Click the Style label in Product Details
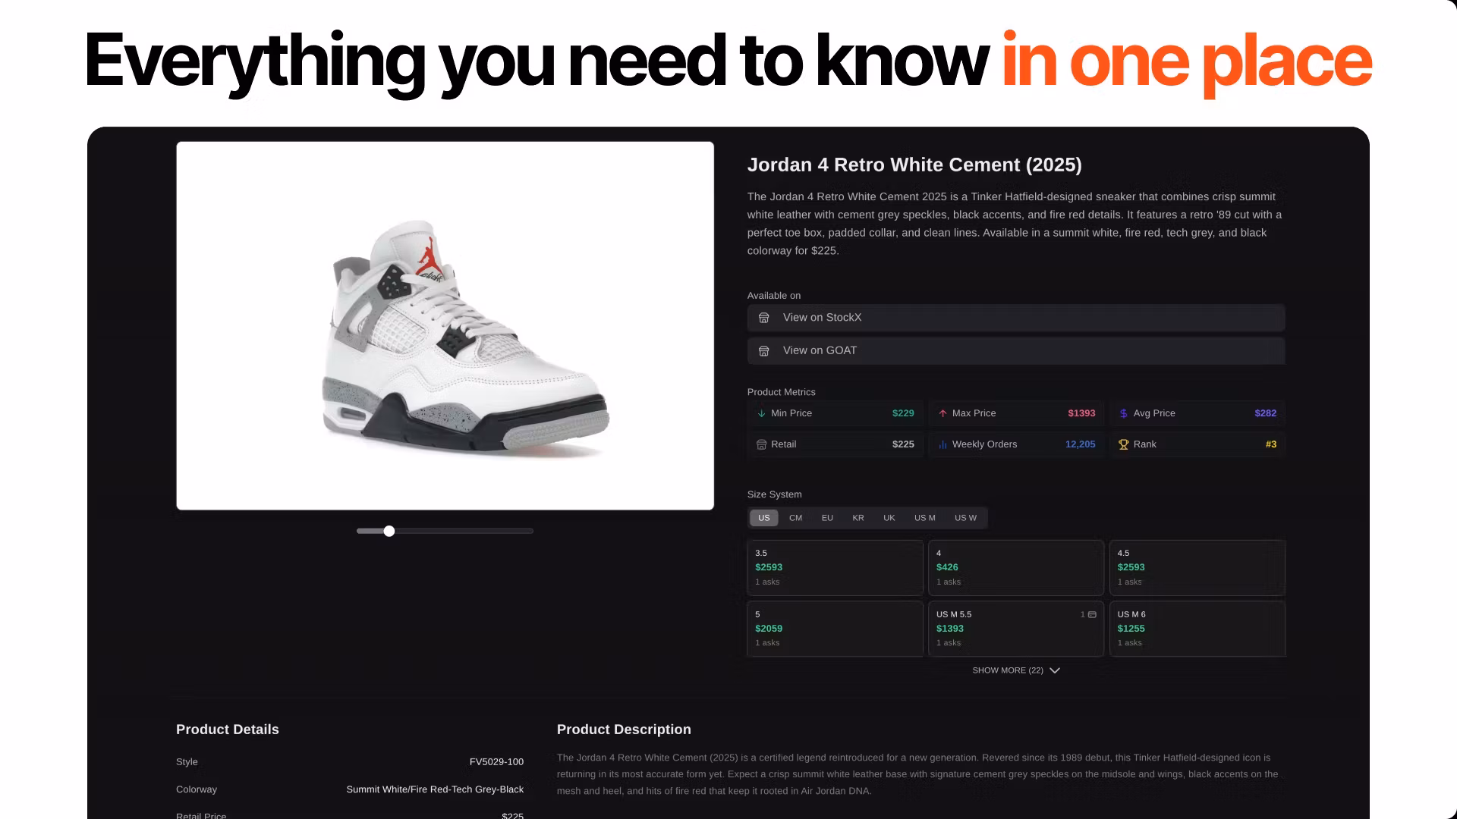The image size is (1457, 819). click(187, 762)
